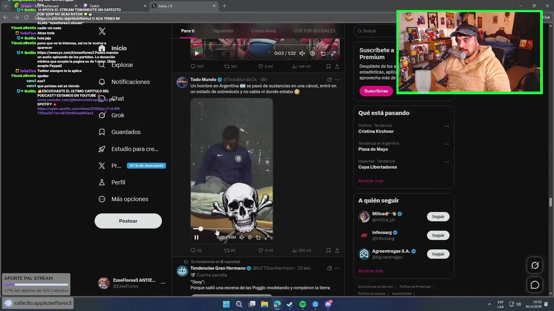The image size is (554, 311).
Task: Switch to the Coscu Army tab
Action: pos(264,31)
